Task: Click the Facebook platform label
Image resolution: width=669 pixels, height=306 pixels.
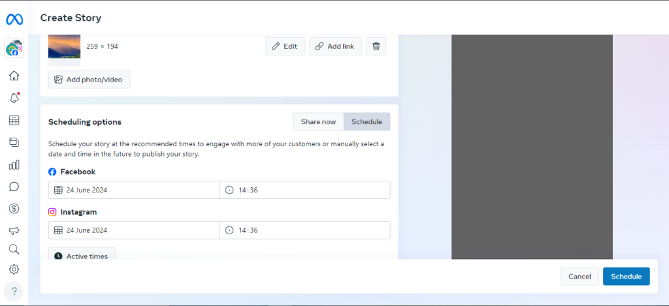Action: (x=78, y=172)
